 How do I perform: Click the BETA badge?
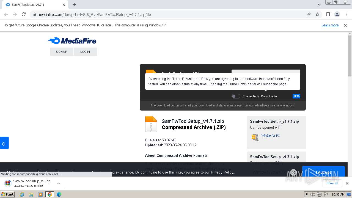click(296, 96)
